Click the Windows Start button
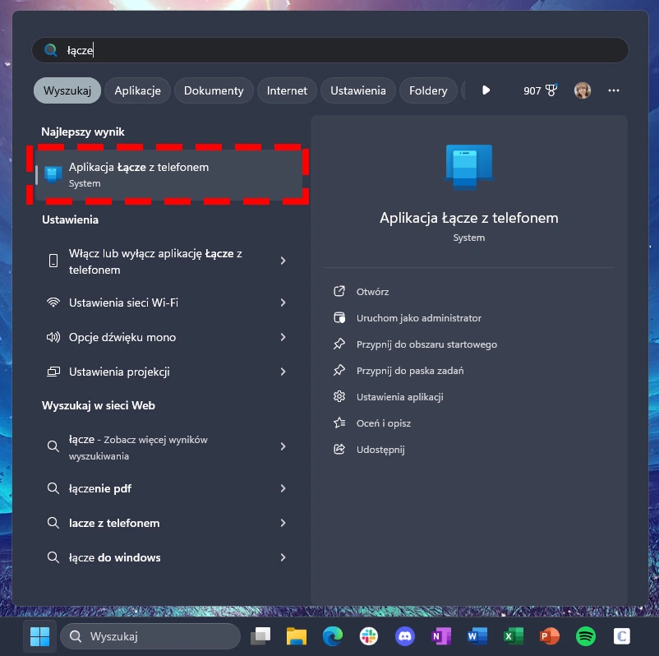Screen dimensions: 659x656 [x=40, y=636]
